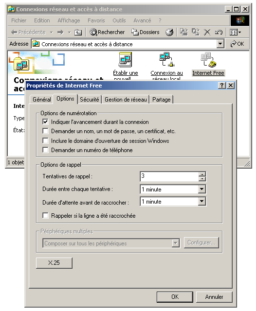
Task: Open Composer sur tous les périphériques dropdown
Action: click(175, 243)
